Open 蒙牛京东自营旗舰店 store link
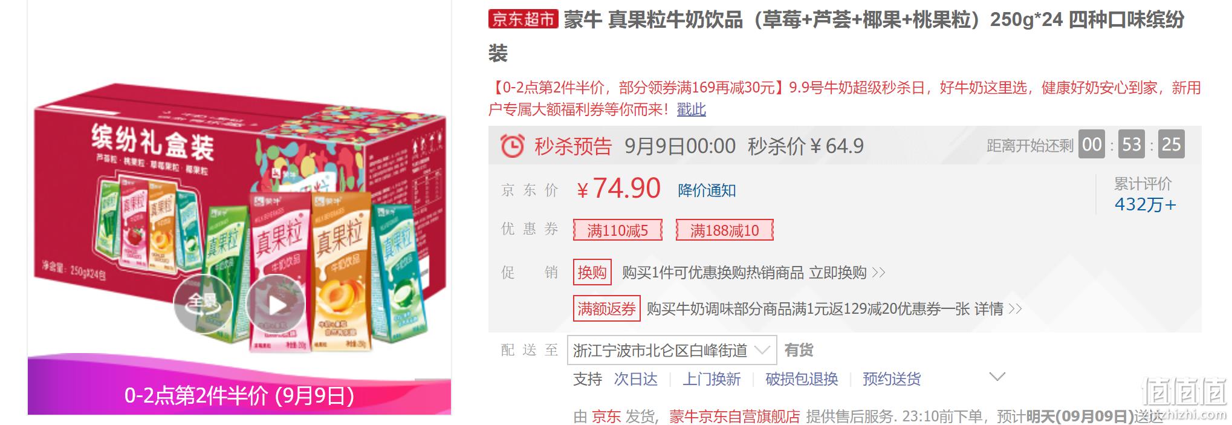This screenshot has height=425, width=1232. [734, 417]
